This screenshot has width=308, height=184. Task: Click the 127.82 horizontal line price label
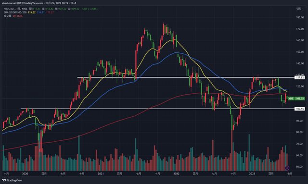(299, 78)
